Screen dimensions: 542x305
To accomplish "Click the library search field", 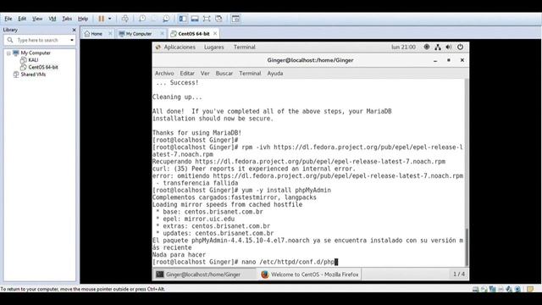I will [x=40, y=40].
